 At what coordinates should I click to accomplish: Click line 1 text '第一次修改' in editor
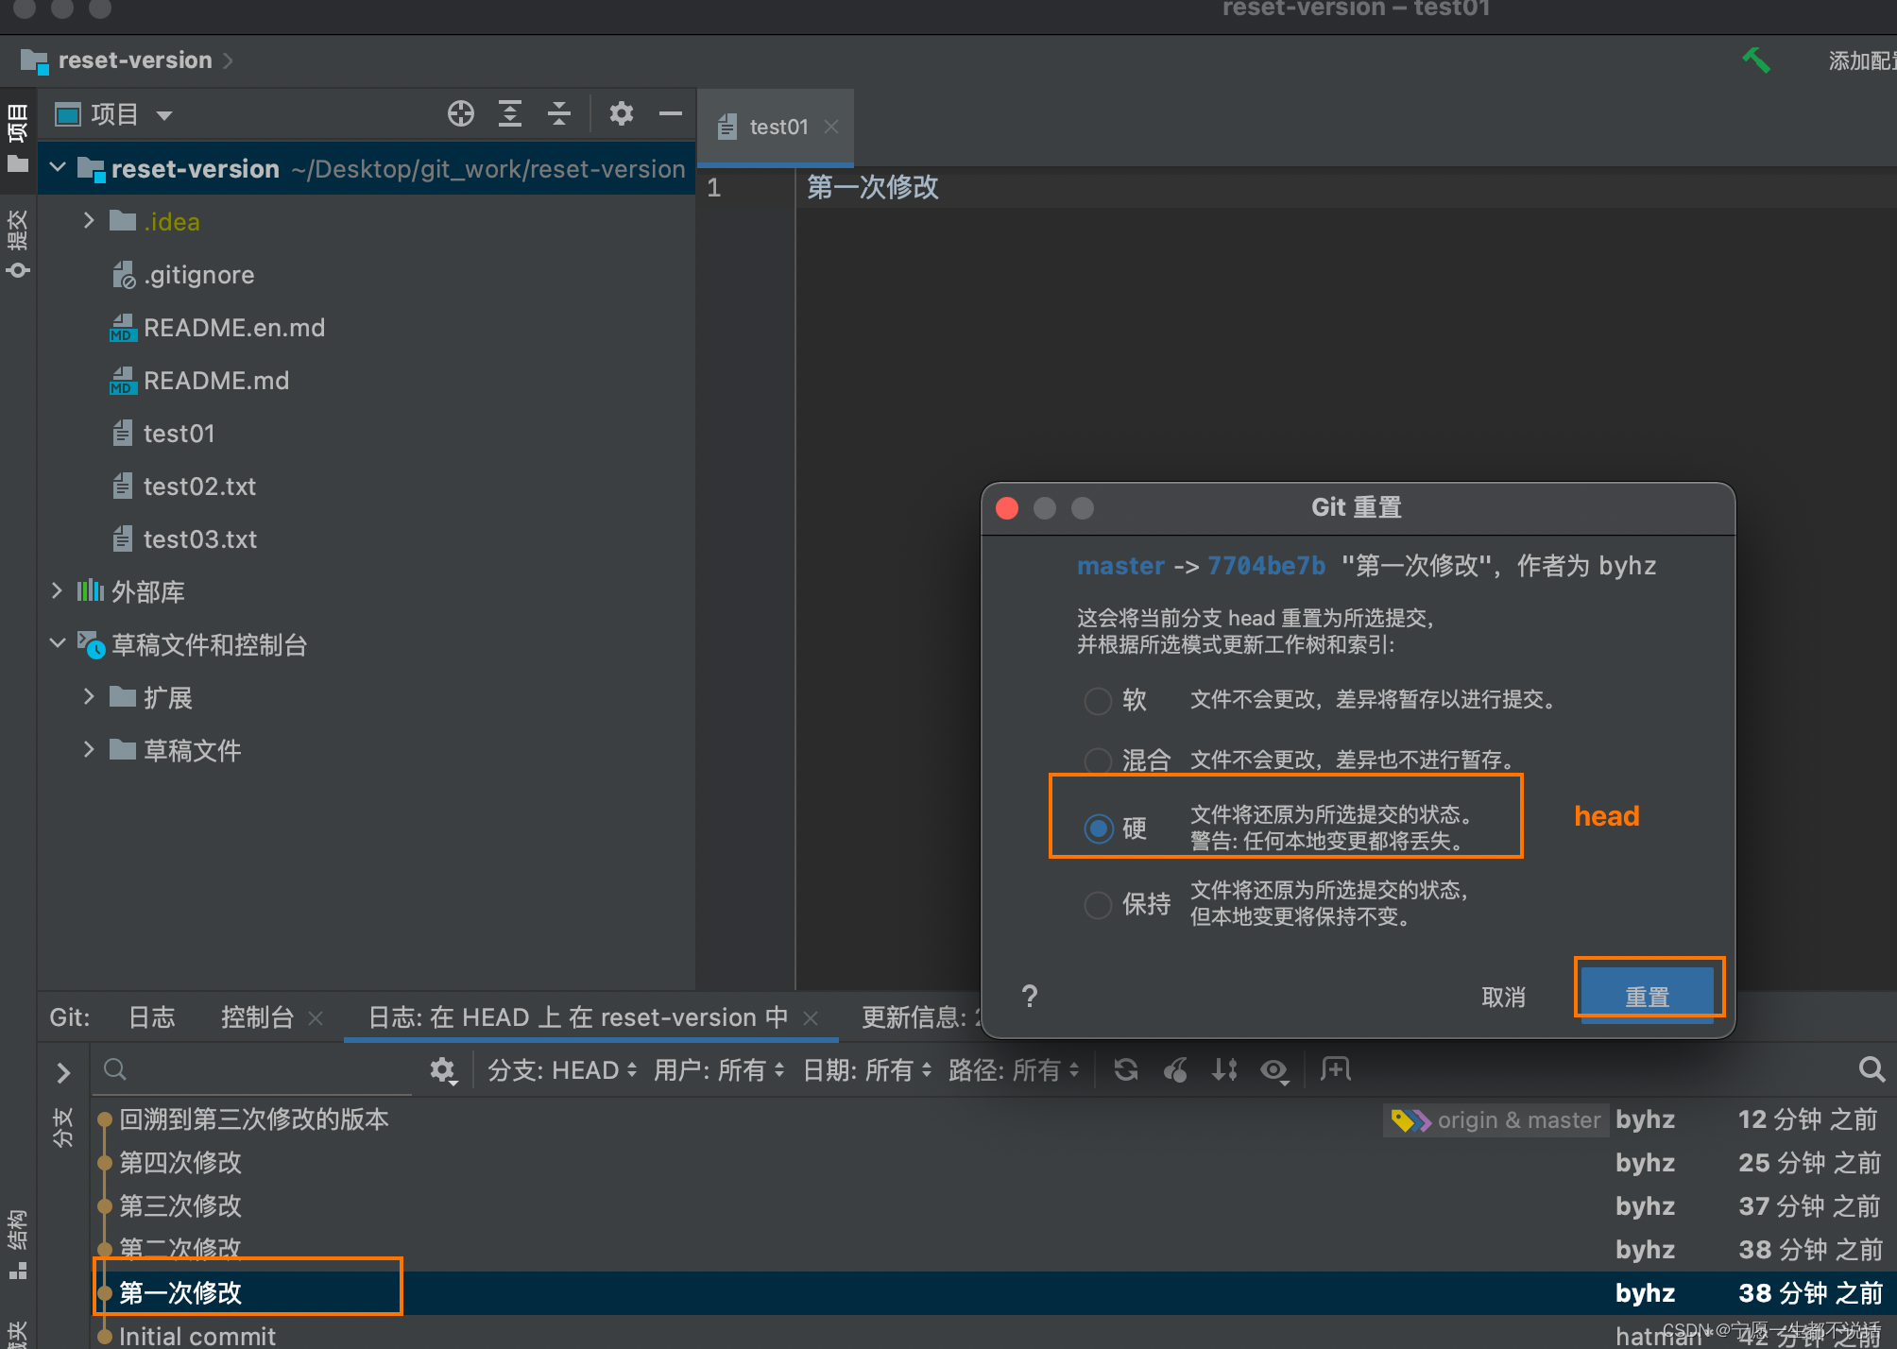(x=872, y=187)
